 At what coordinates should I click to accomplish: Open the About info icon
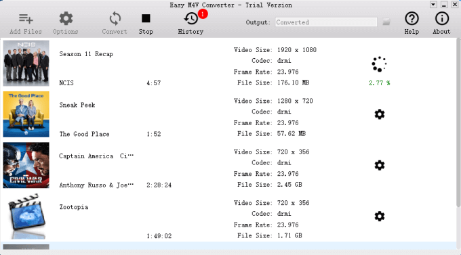(x=441, y=18)
